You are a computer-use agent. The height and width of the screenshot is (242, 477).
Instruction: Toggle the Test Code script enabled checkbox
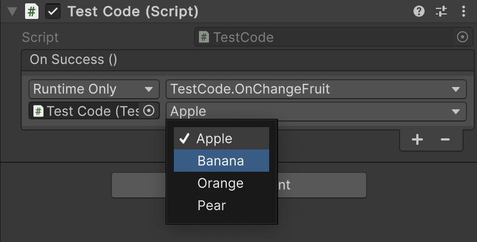[53, 11]
